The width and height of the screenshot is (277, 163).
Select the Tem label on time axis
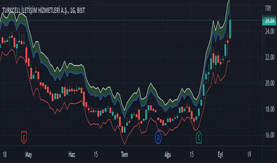(125, 154)
